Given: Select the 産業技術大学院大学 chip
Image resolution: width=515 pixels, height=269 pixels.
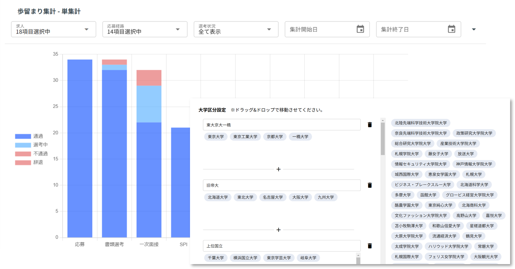Looking at the screenshot, I should [458, 144].
